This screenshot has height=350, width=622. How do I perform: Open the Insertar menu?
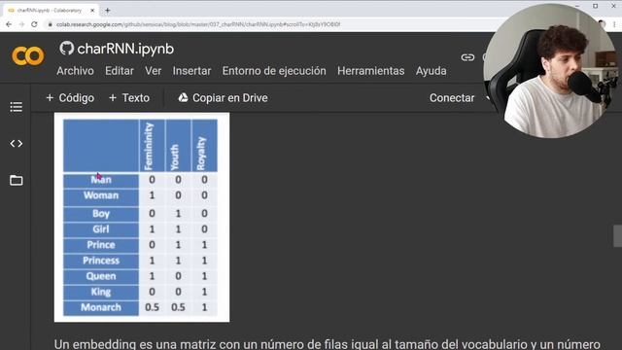pyautogui.click(x=191, y=71)
